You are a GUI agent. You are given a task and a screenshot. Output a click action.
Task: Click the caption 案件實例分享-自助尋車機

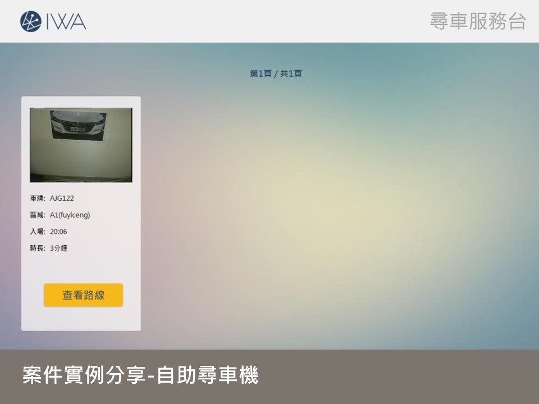[x=140, y=375]
